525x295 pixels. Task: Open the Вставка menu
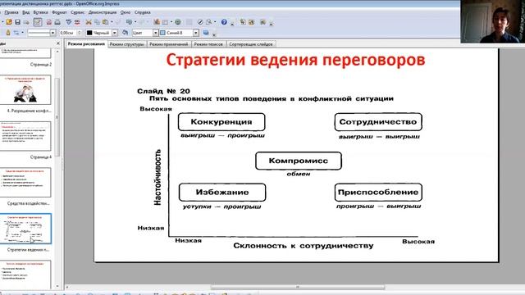(40, 12)
